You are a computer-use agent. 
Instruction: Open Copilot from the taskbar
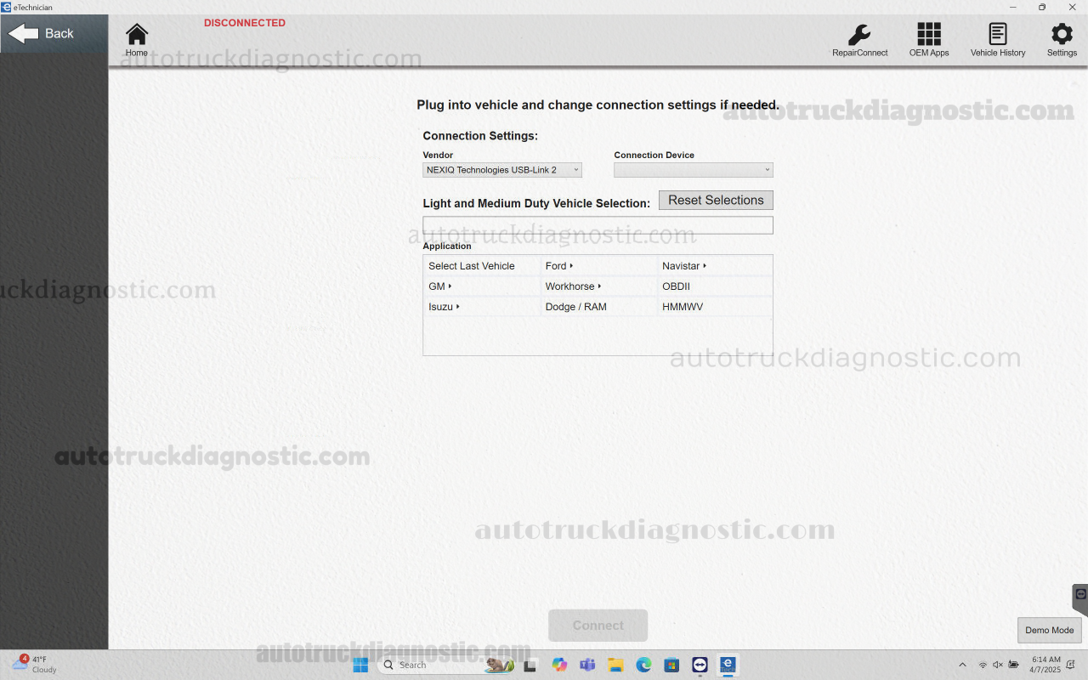(560, 665)
